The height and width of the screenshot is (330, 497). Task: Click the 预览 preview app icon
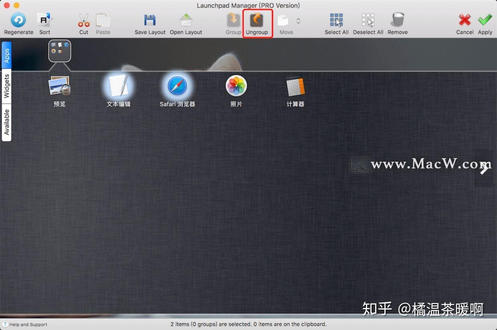pos(59,85)
